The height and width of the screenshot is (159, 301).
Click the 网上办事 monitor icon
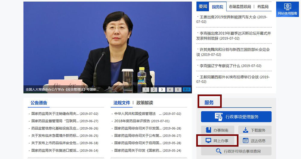208,141
